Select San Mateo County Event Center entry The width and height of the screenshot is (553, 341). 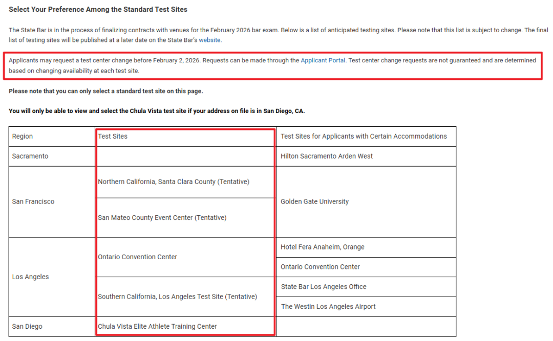point(162,217)
